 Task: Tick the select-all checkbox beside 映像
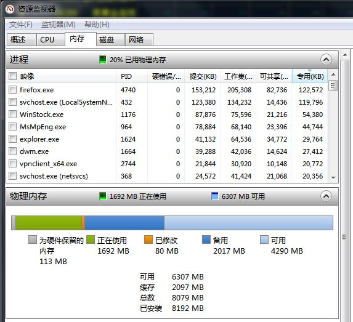[12, 76]
